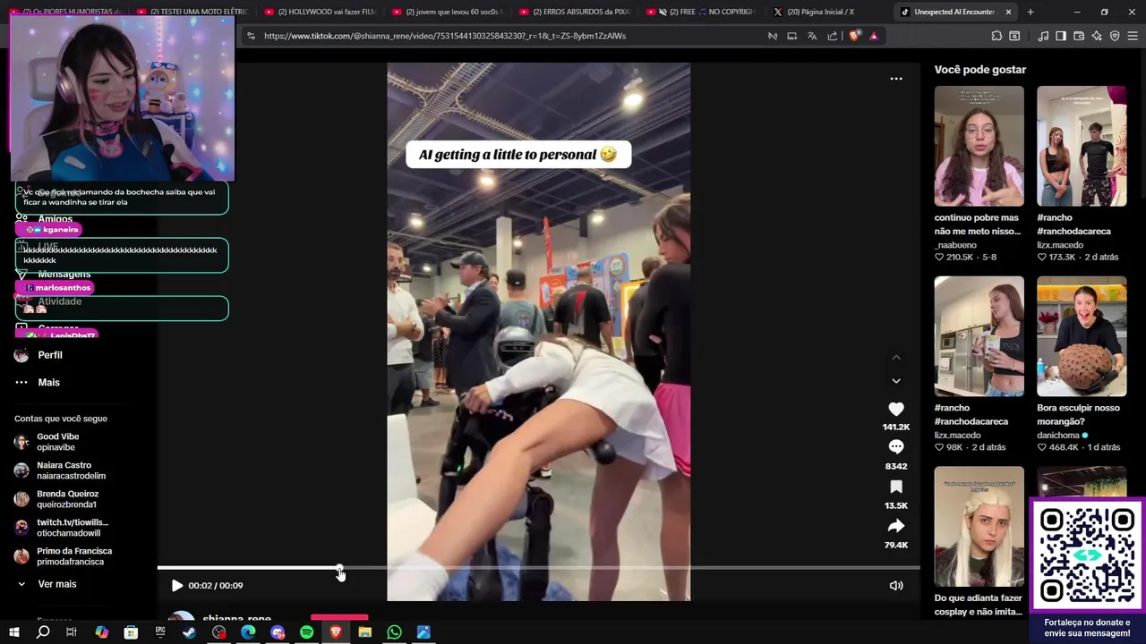The width and height of the screenshot is (1146, 644).
Task: Click the crossed-out media icon in address bar
Action: (772, 36)
